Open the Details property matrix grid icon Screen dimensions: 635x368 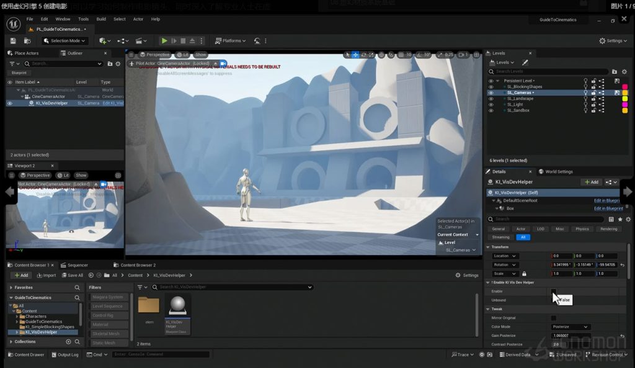click(611, 219)
